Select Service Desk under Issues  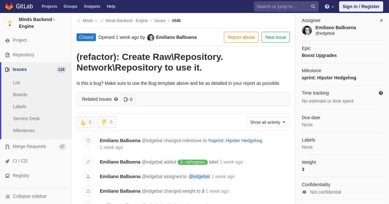[26, 119]
